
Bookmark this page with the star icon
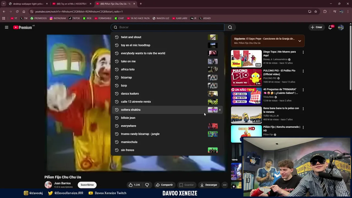pyautogui.click(x=316, y=12)
